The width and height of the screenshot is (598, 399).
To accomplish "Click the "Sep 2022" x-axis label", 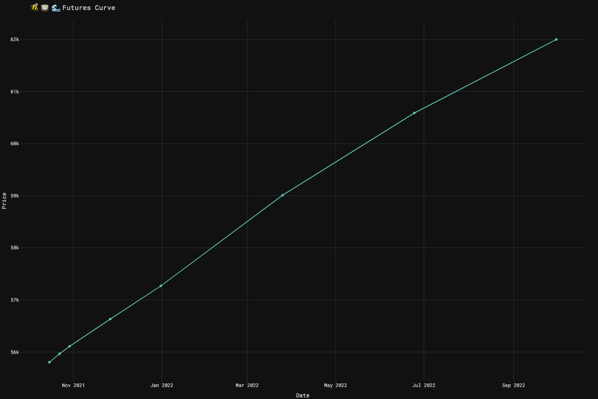I will pyautogui.click(x=513, y=385).
